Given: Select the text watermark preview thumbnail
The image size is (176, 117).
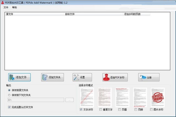Looking at the screenshot, I should (x=87, y=97).
